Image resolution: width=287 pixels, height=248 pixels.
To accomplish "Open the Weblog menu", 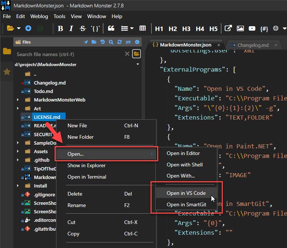I will click(x=39, y=16).
